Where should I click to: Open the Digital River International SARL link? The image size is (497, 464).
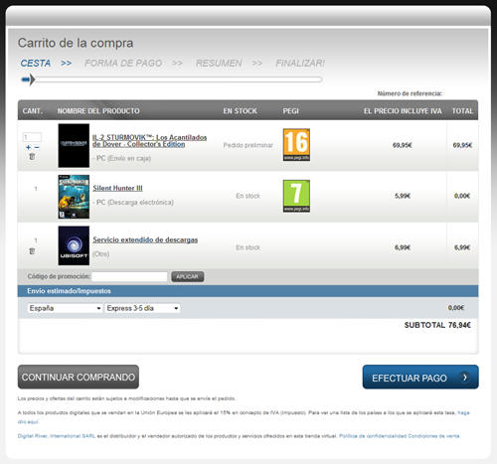point(57,436)
